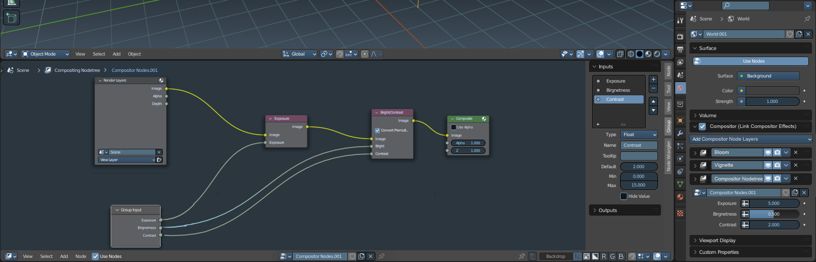The image size is (816, 262).
Task: Unlink World 001 with the X icon
Action: (x=808, y=34)
